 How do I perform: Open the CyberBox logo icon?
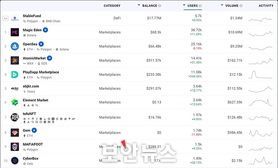[15, 161]
